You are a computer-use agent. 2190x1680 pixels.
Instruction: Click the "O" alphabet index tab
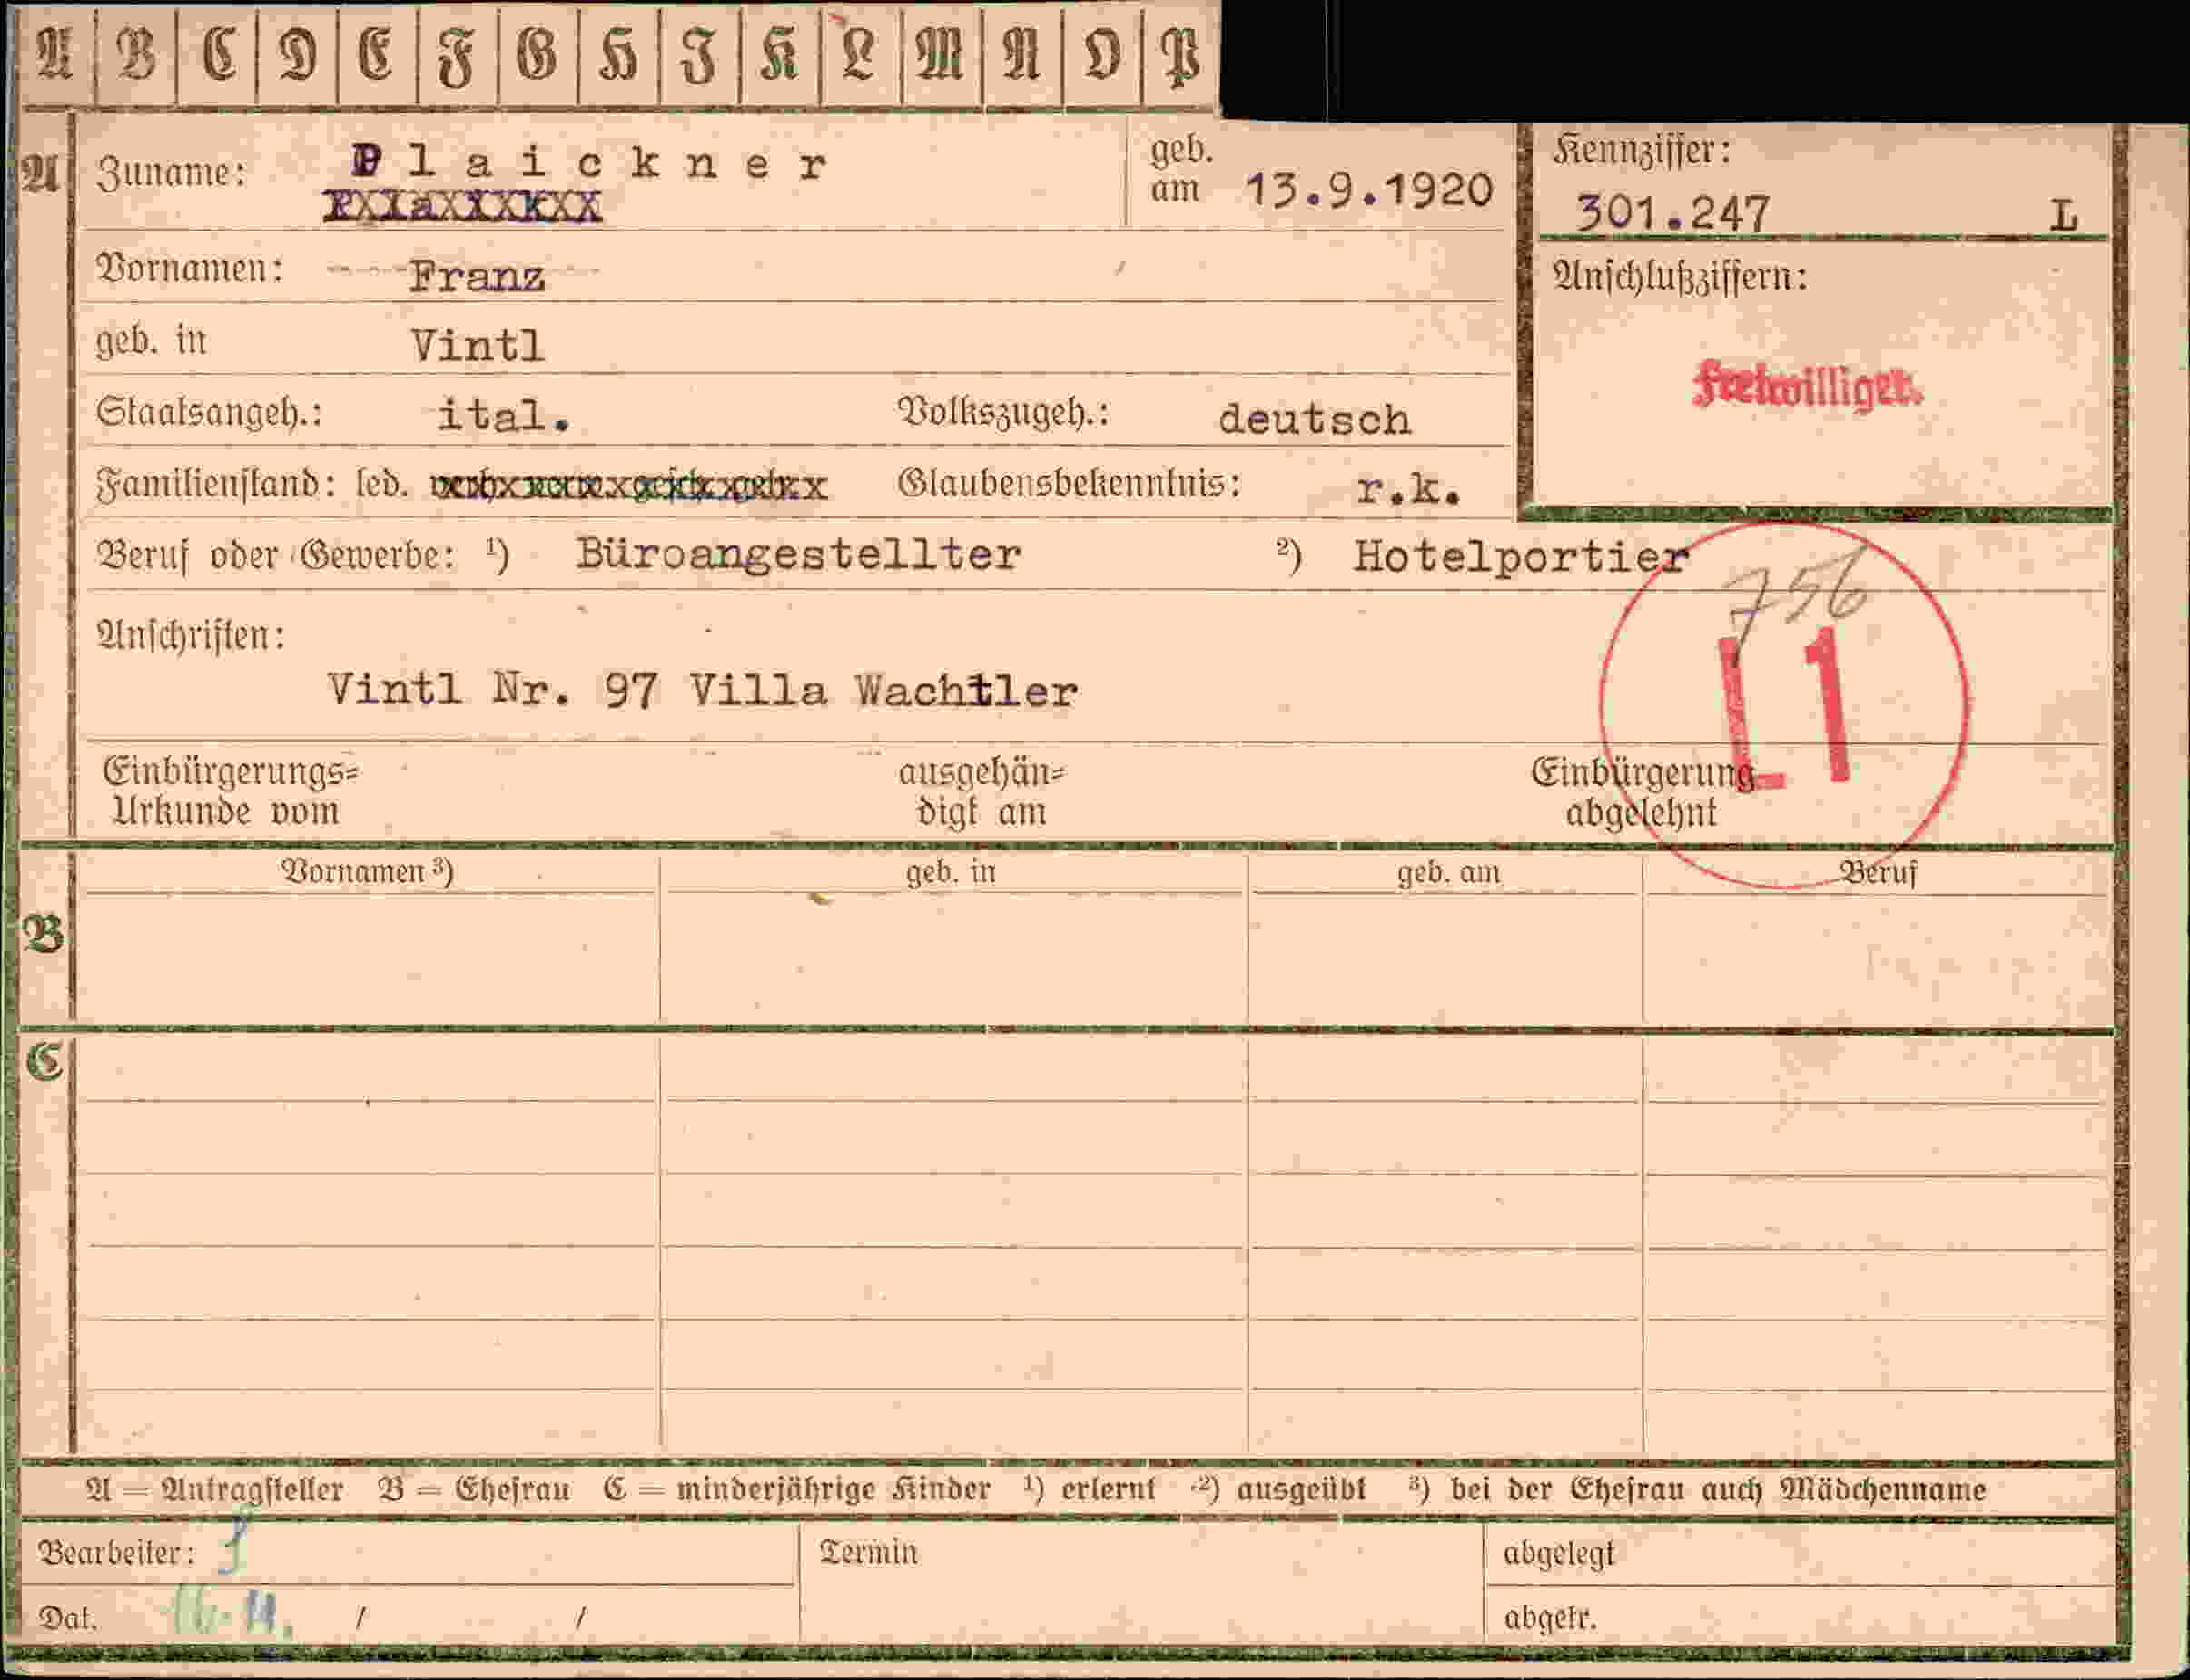point(1101,55)
